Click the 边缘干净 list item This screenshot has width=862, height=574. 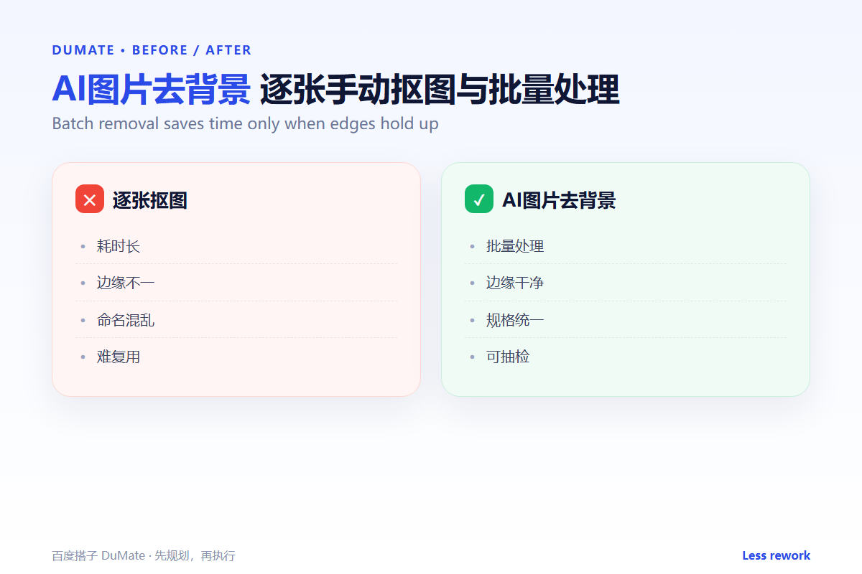[x=626, y=283]
